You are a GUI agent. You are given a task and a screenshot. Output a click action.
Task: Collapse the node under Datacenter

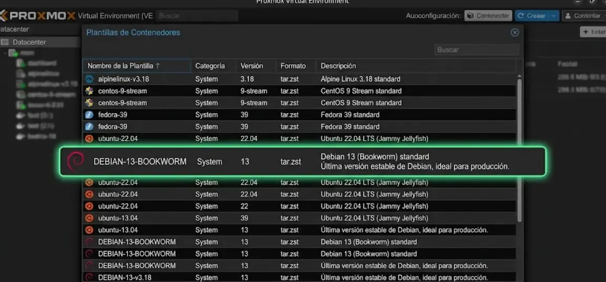pyautogui.click(x=5, y=53)
